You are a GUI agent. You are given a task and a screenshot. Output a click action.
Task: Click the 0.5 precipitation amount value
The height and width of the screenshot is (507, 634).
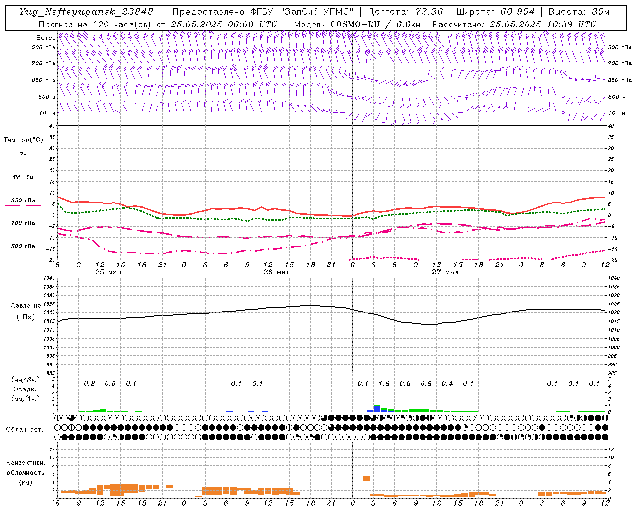[110, 383]
